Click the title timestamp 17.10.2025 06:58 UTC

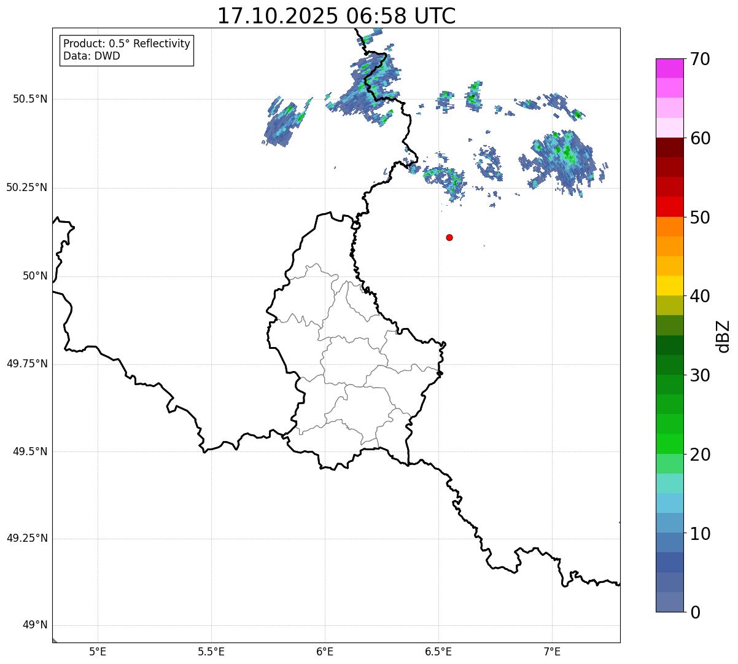[336, 16]
